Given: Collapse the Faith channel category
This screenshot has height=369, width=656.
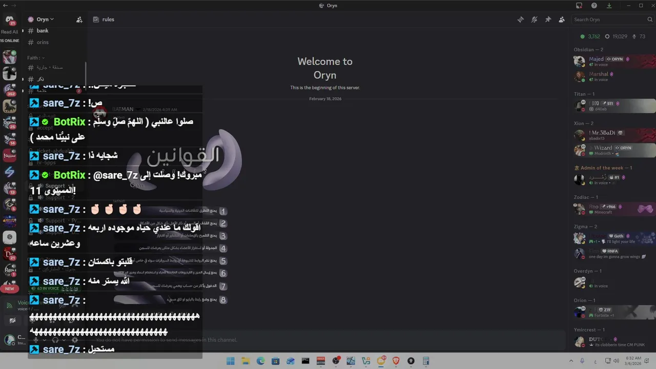Looking at the screenshot, I should tap(36, 58).
